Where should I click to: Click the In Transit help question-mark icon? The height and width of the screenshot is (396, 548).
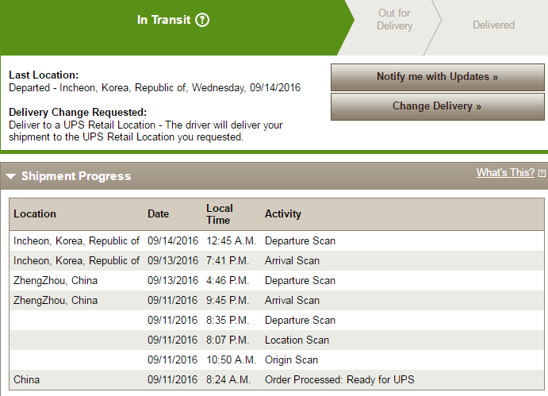(x=202, y=20)
